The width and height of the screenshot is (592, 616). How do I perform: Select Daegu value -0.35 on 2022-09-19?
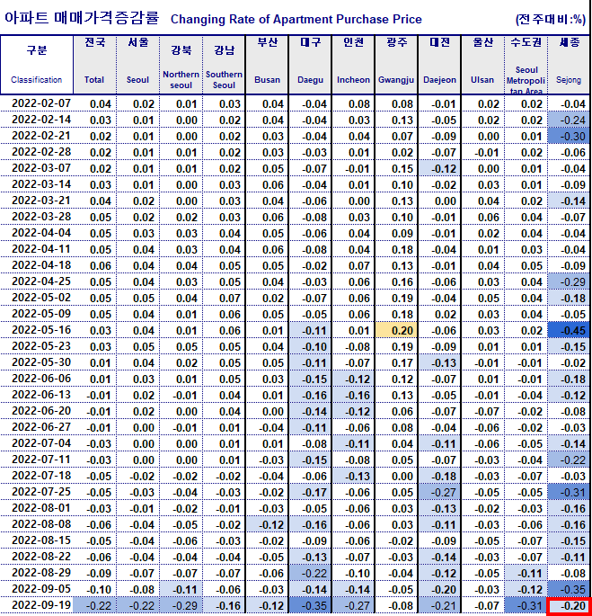pos(310,605)
